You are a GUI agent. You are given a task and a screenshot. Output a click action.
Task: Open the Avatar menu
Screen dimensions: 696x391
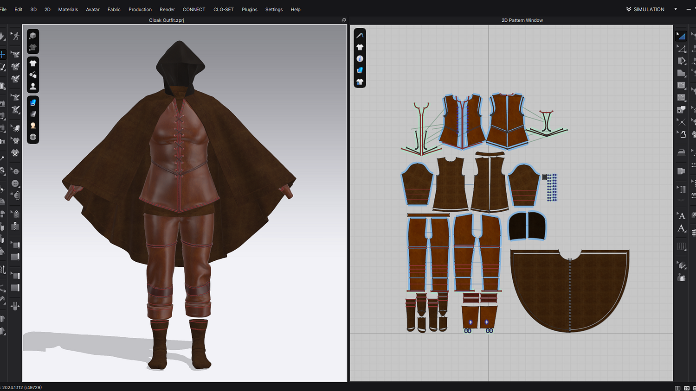[93, 9]
